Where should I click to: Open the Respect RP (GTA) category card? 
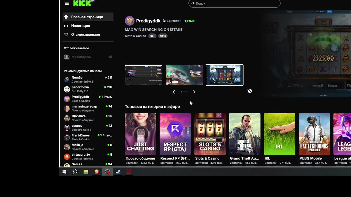click(175, 134)
